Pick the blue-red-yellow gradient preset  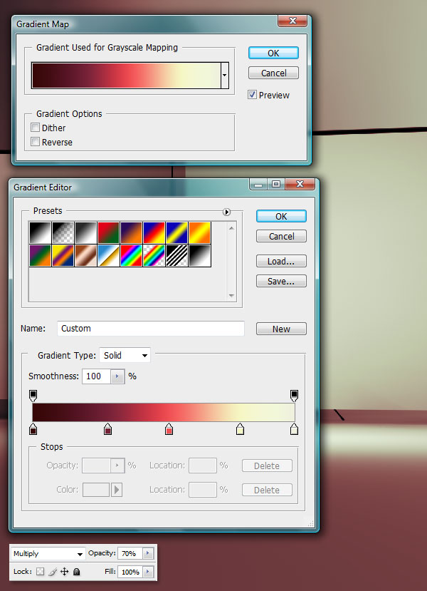(x=154, y=232)
